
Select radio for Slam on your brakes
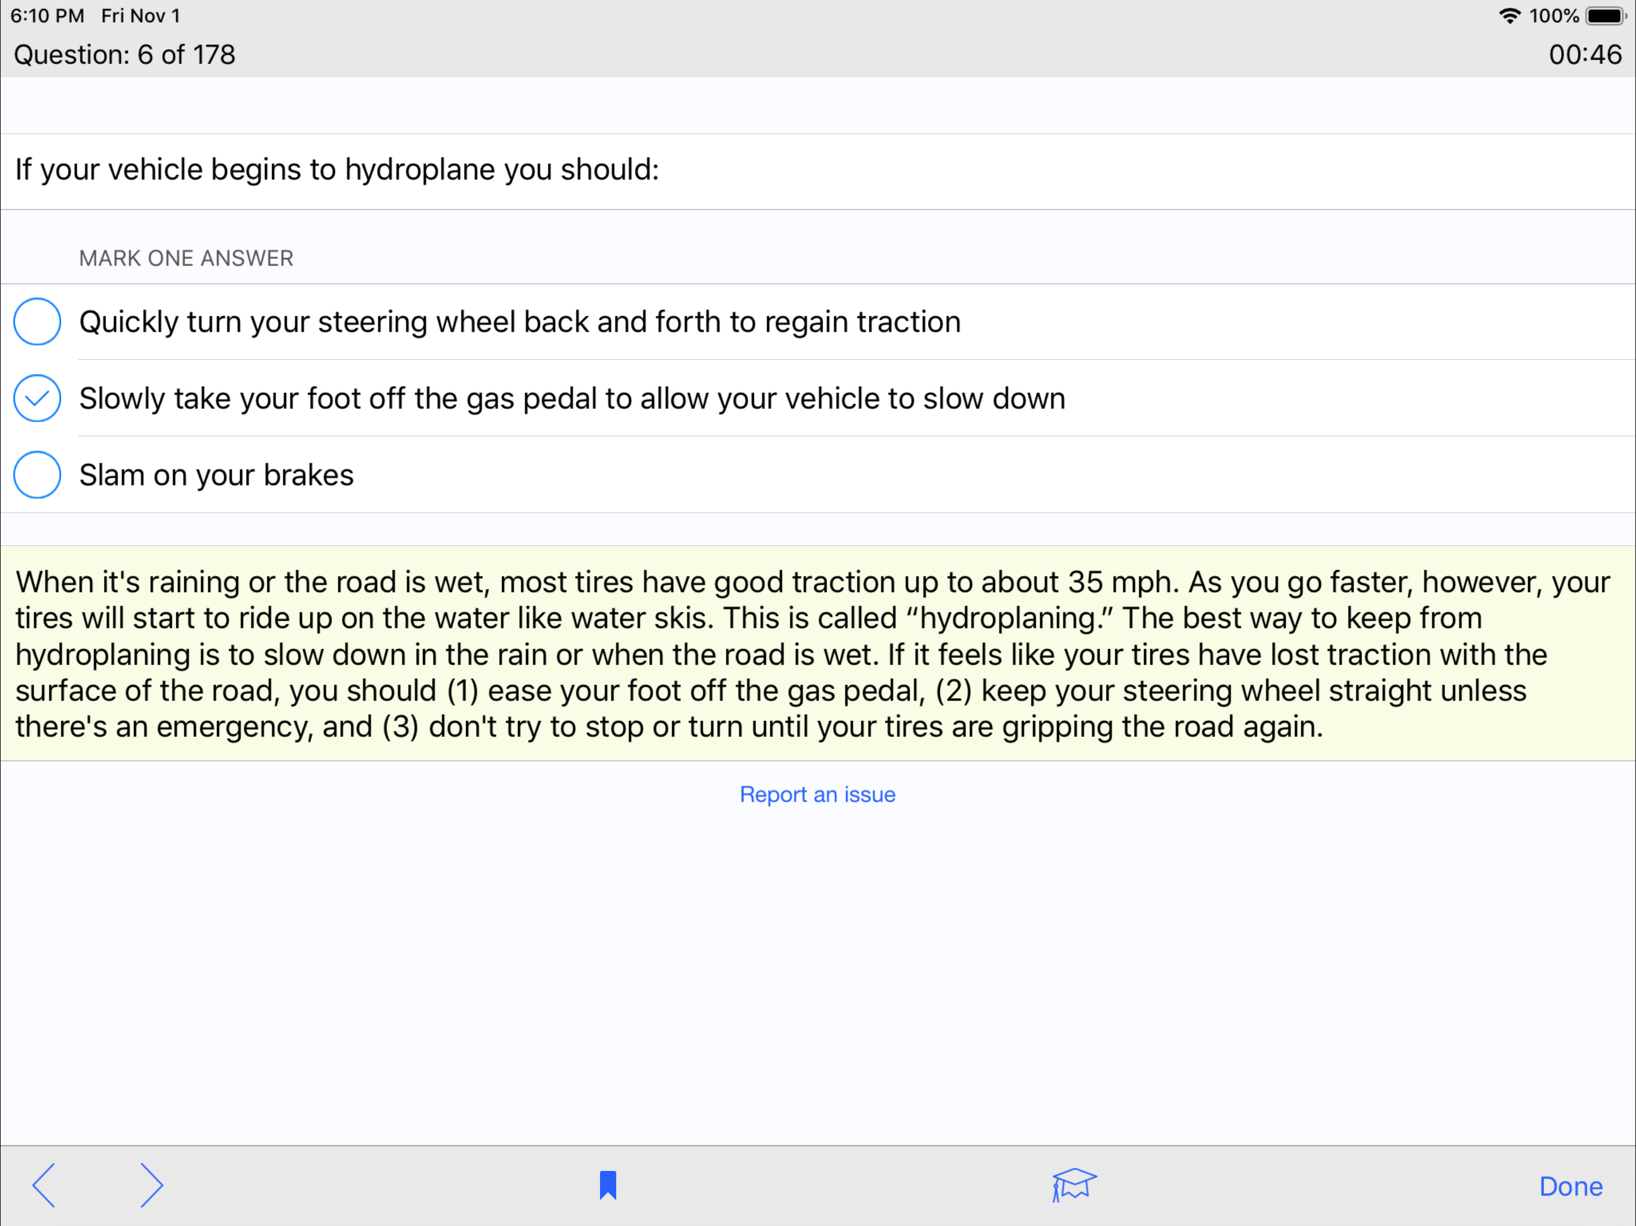pyautogui.click(x=37, y=475)
